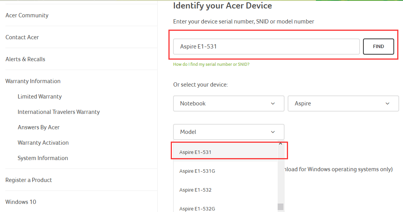Open the Contact Acer page

[22, 37]
